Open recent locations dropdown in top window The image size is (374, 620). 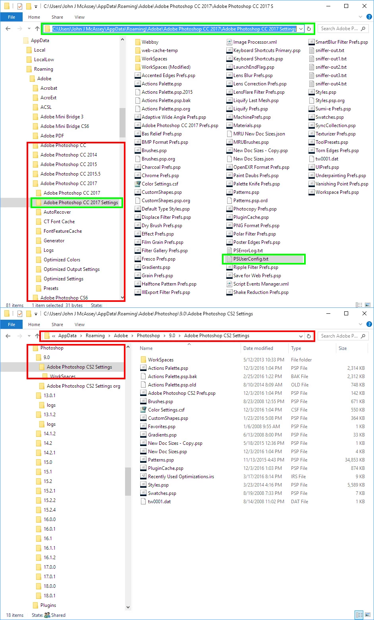click(x=29, y=29)
